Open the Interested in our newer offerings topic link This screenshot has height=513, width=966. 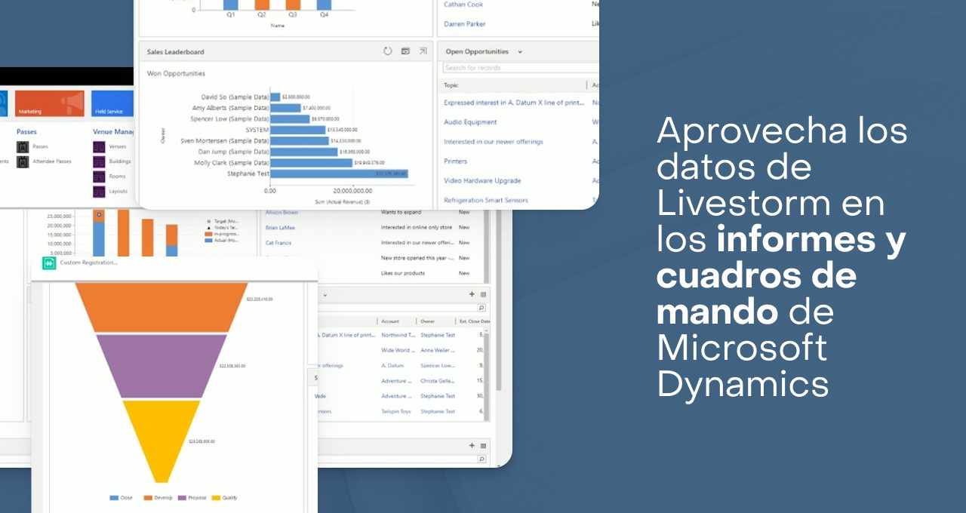(x=494, y=142)
